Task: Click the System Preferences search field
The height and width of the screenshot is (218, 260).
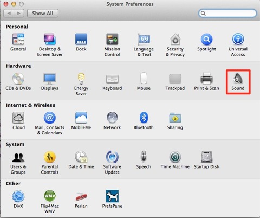Action: (x=227, y=14)
